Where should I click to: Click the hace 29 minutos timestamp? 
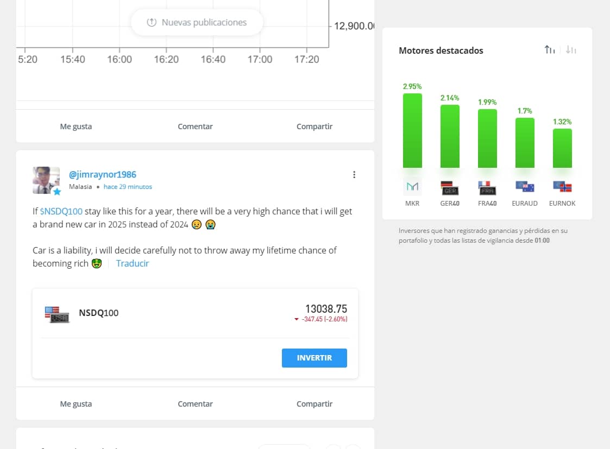coord(128,187)
